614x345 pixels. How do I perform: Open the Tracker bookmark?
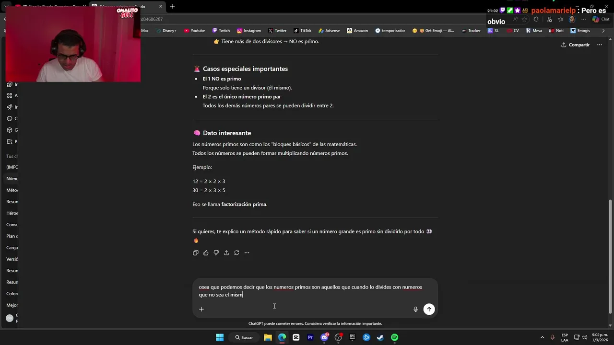click(x=471, y=31)
